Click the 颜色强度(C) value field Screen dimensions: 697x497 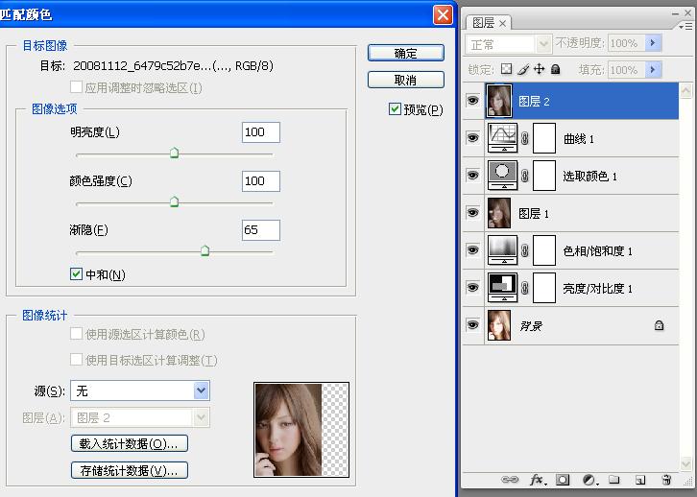[261, 181]
